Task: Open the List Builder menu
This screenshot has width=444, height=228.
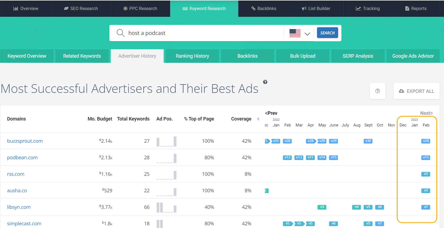Action: tap(316, 9)
